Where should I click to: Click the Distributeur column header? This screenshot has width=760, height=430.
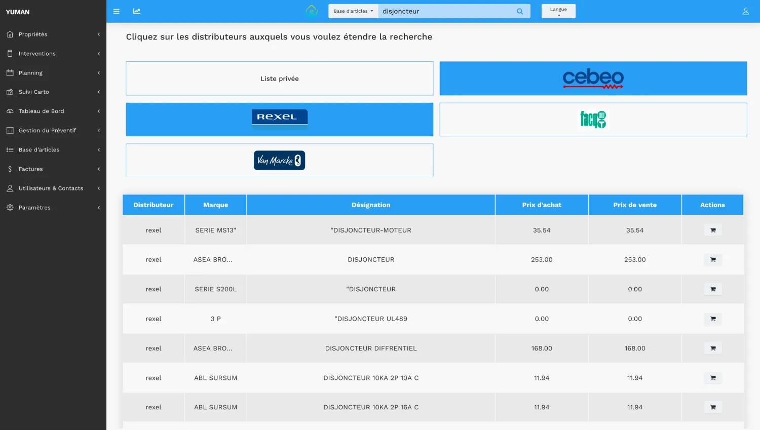[x=154, y=205]
